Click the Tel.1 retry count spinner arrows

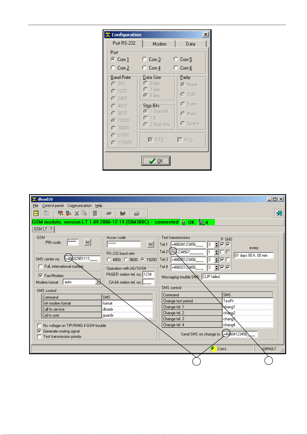pyautogui.click(x=217, y=244)
